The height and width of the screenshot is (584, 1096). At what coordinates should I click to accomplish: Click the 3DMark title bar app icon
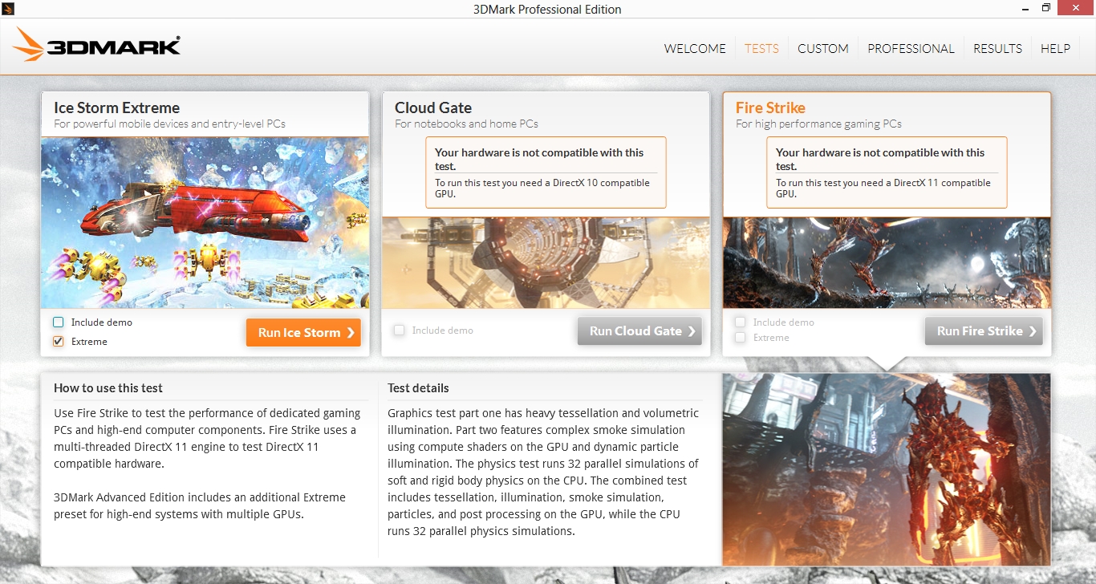(x=9, y=9)
